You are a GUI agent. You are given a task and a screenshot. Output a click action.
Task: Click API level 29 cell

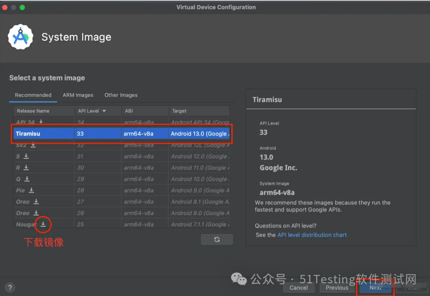click(x=98, y=179)
